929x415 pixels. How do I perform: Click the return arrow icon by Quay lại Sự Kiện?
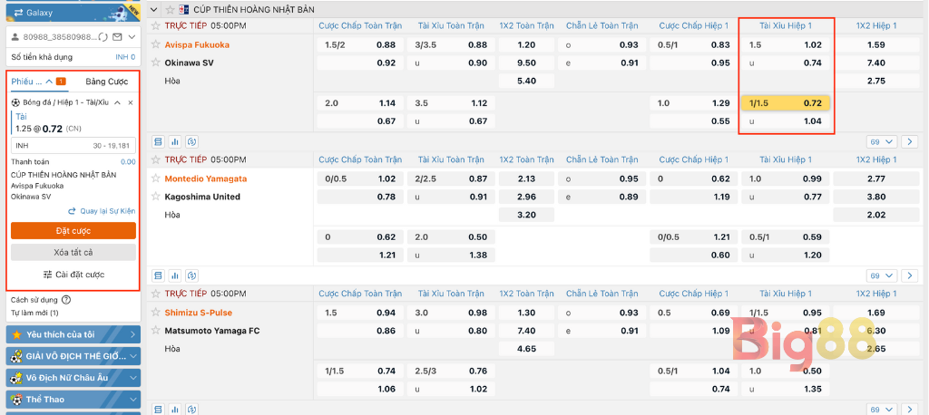[x=73, y=211]
